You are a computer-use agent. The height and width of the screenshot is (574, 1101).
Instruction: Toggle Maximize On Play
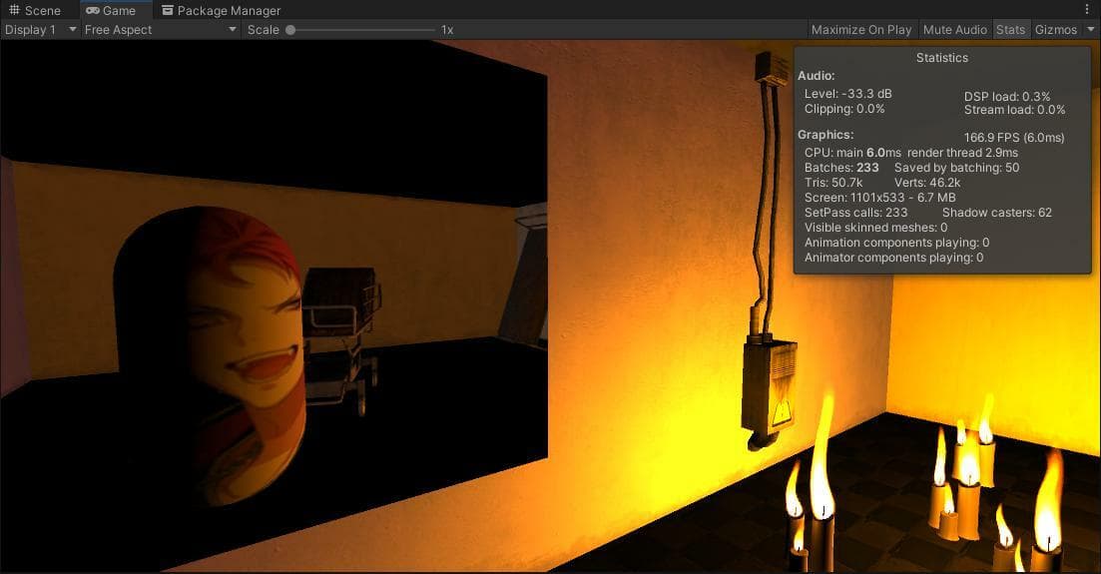[x=861, y=30]
